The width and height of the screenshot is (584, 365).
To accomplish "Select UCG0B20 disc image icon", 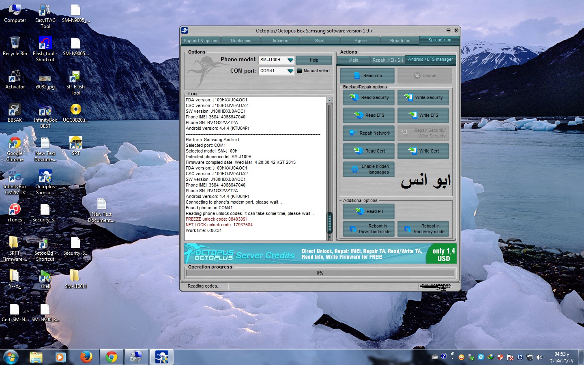I will coord(75,113).
